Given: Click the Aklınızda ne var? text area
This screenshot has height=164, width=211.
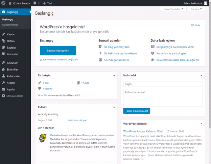Looking at the screenshot, I should [163, 98].
